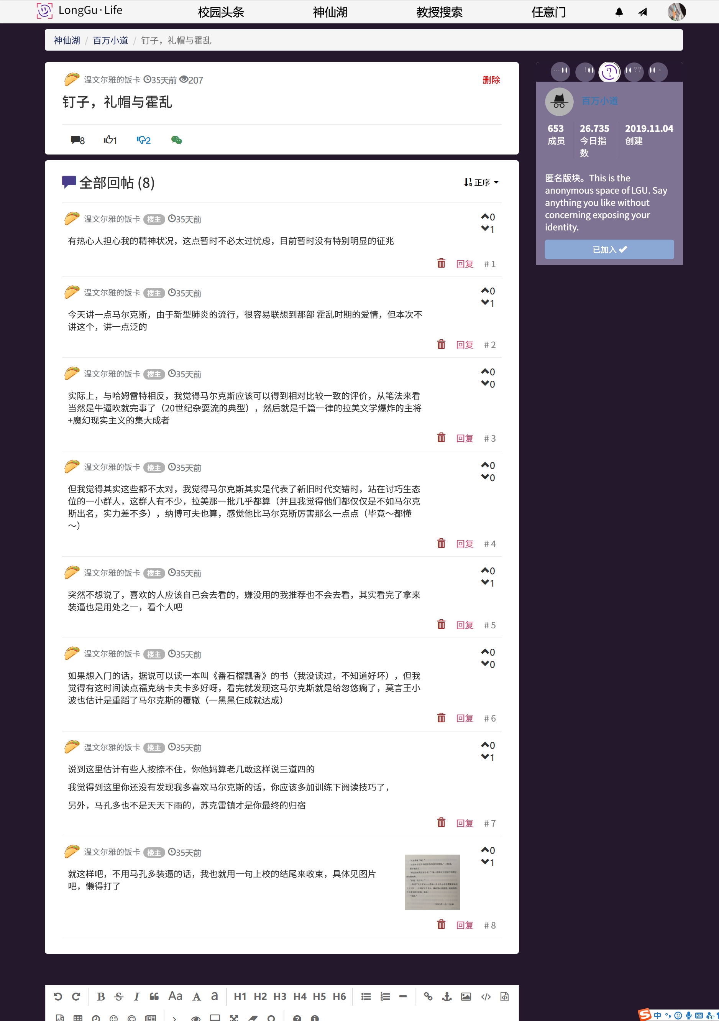Click the unordered list icon
This screenshot has height=1021, width=719.
click(366, 996)
